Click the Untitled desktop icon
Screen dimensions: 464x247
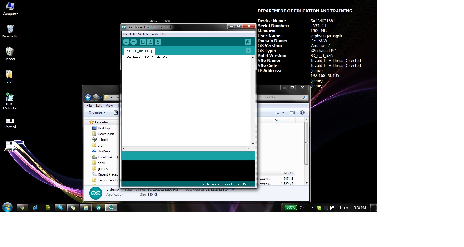pos(10,123)
